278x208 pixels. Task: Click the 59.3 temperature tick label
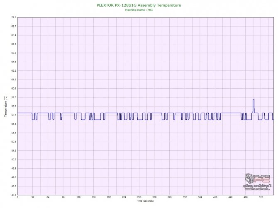(x=14, y=97)
